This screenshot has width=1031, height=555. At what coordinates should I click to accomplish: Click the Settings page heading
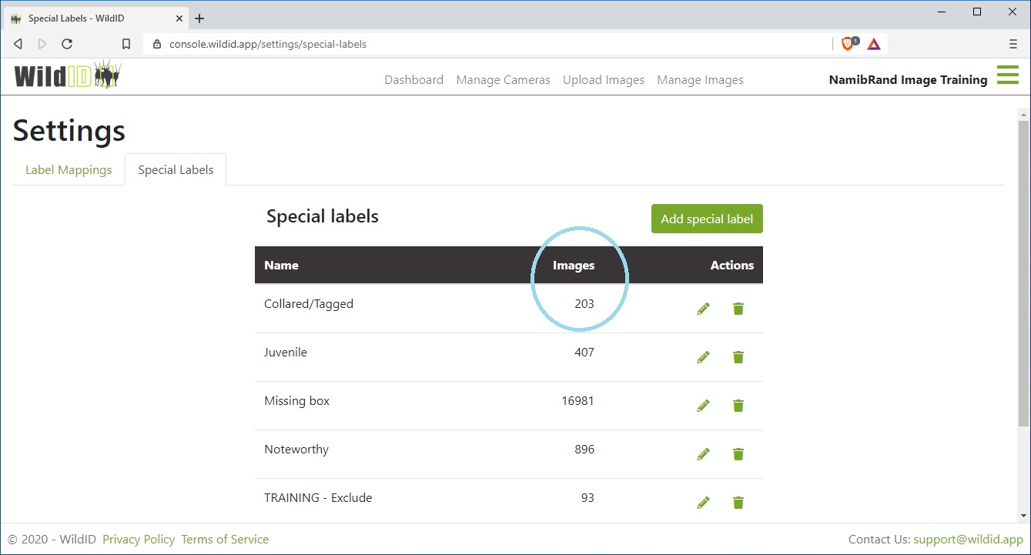tap(69, 131)
